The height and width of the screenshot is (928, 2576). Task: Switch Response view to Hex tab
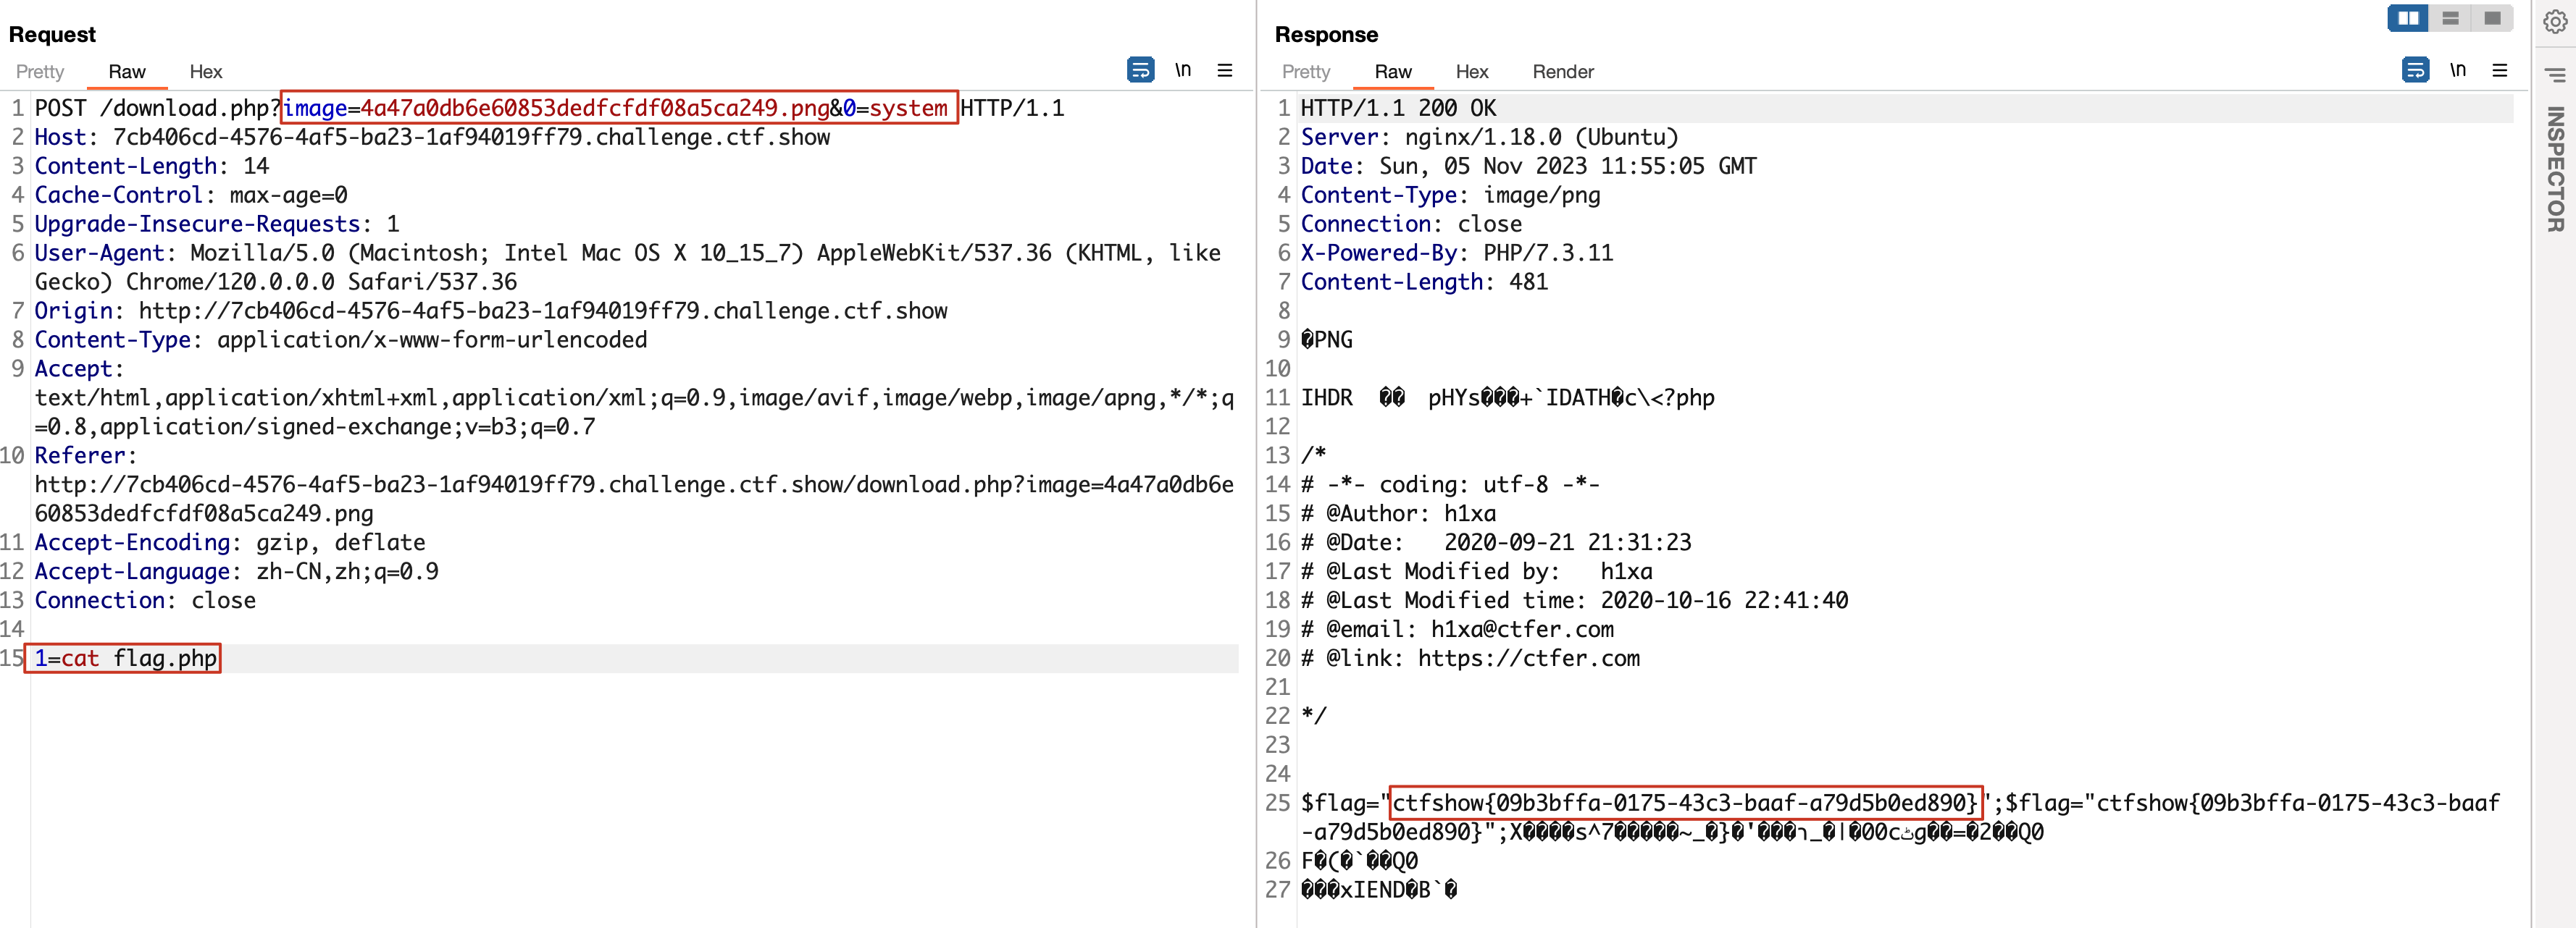(1472, 72)
